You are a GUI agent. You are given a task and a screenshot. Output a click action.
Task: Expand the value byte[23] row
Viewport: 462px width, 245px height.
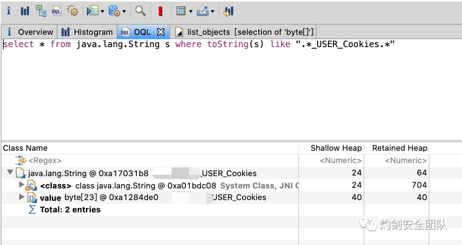pyautogui.click(x=21, y=197)
